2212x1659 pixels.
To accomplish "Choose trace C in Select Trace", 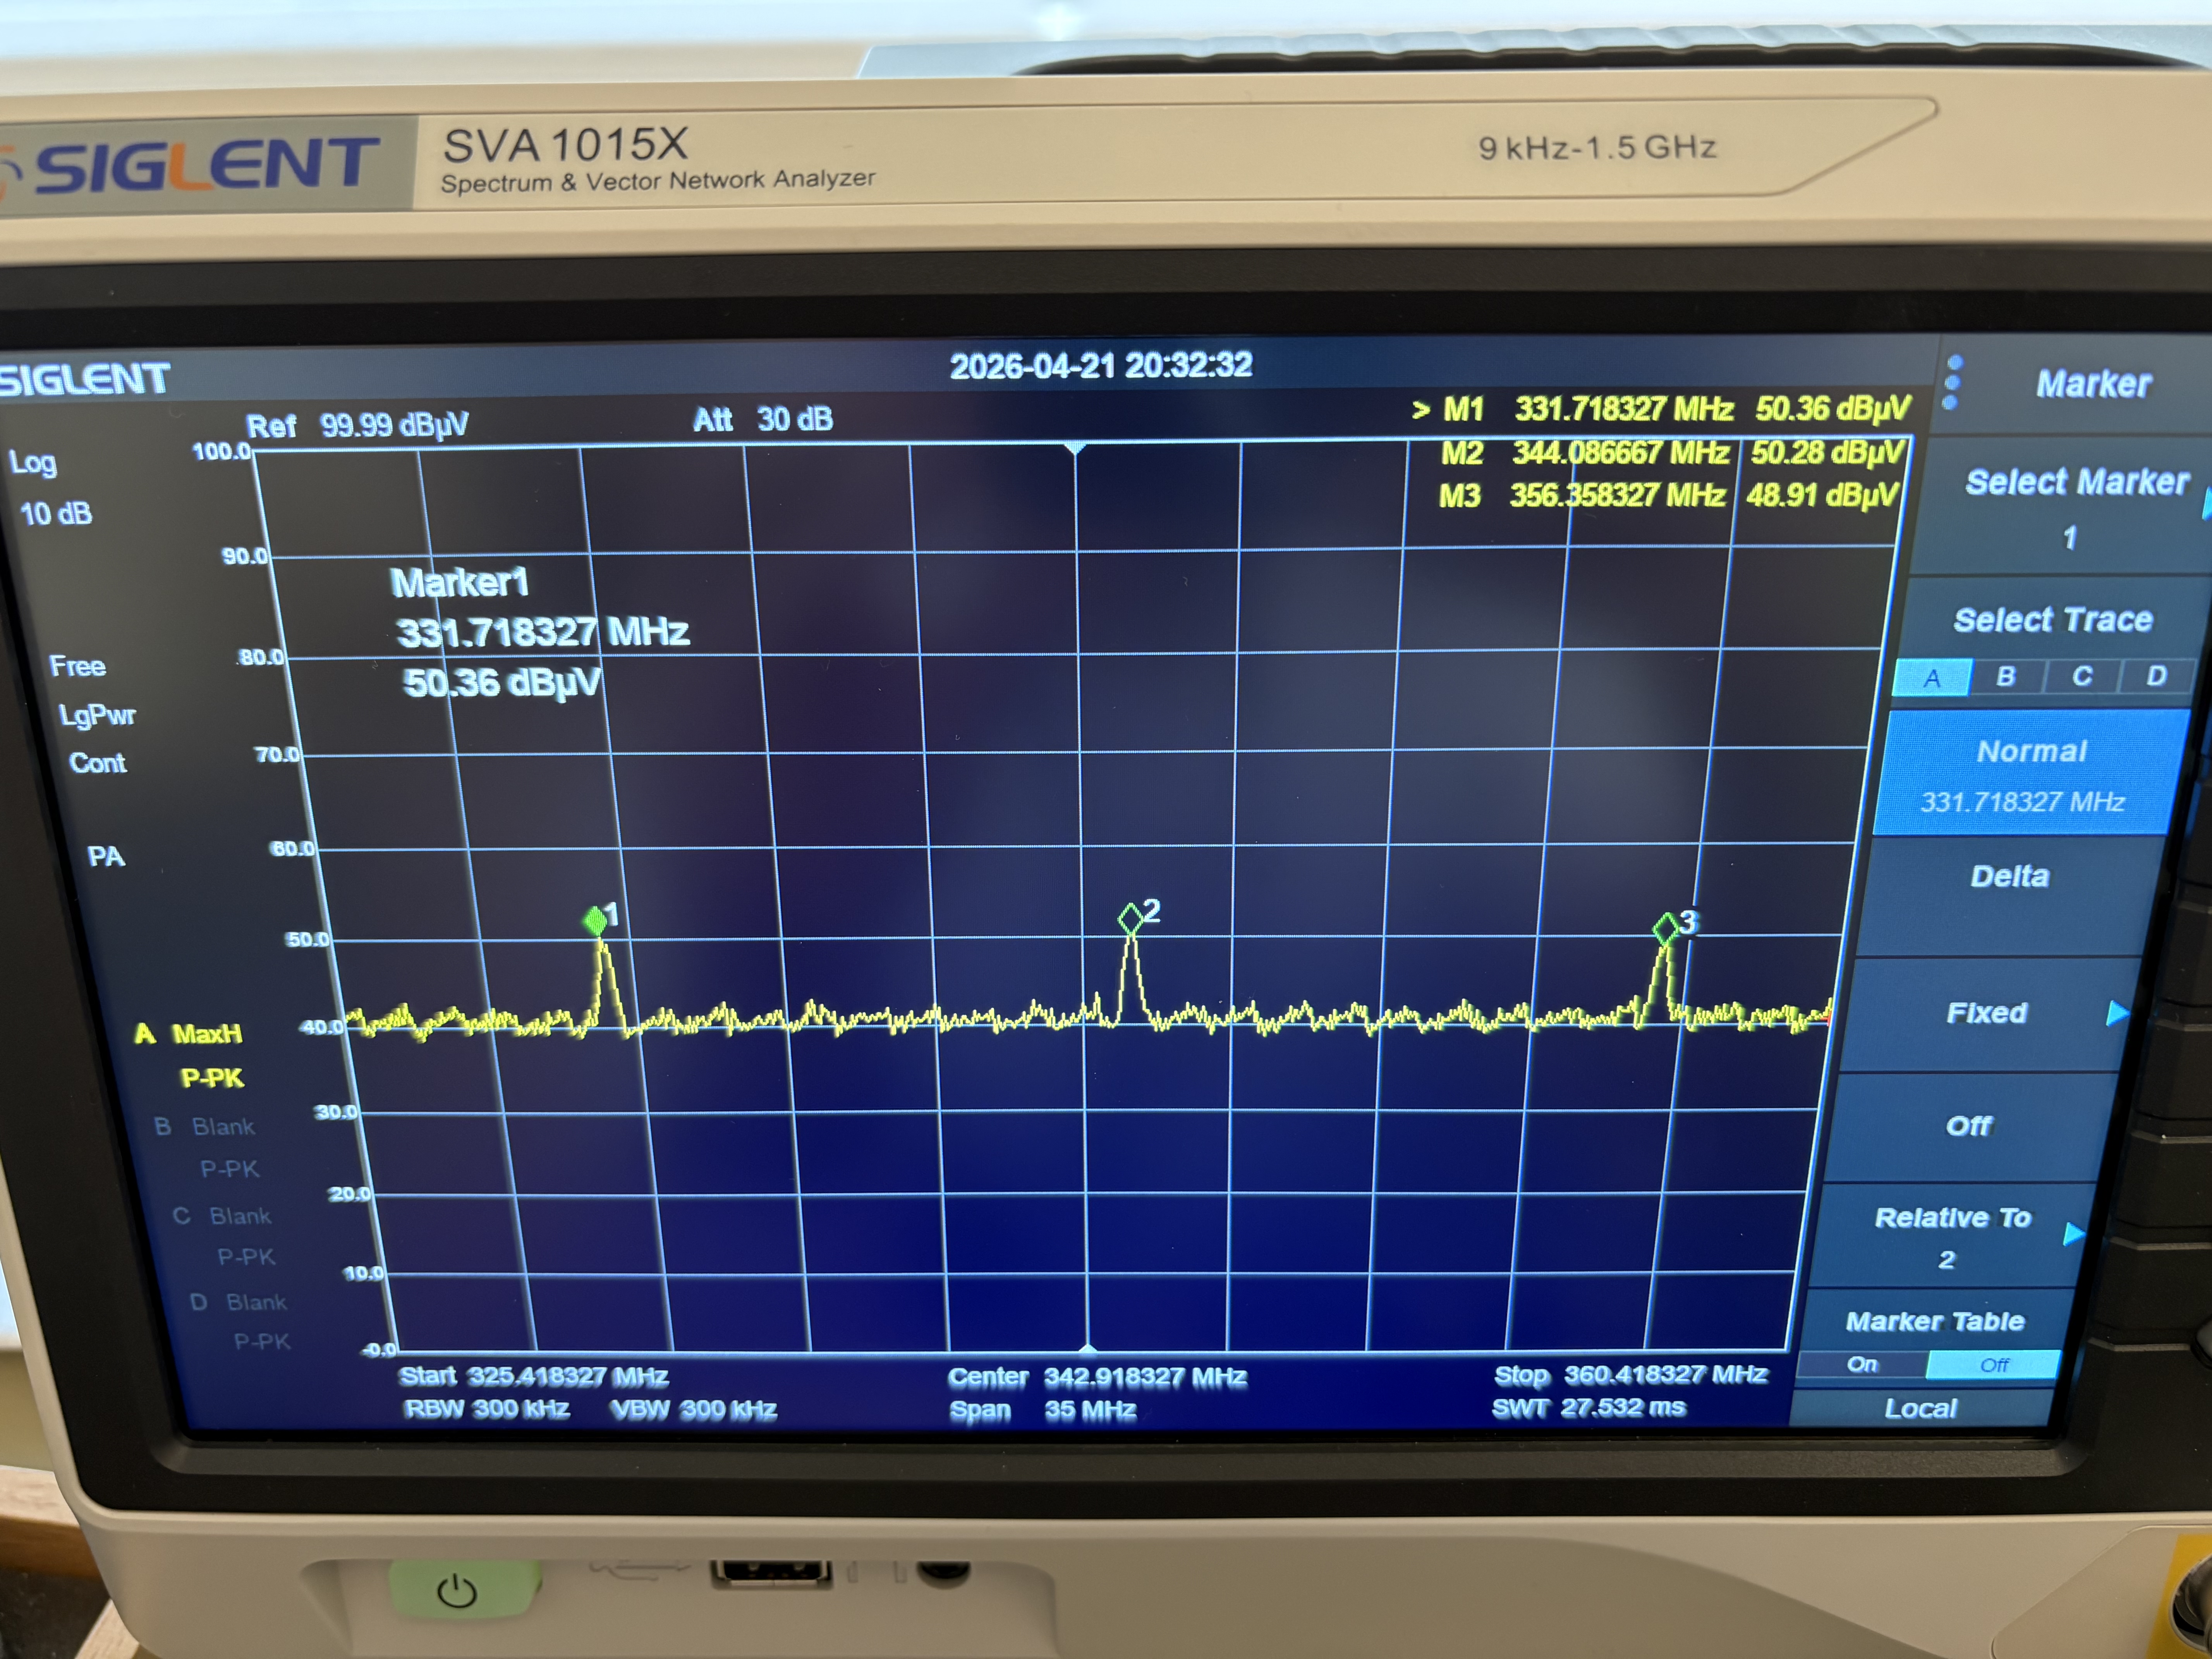I will [2082, 676].
